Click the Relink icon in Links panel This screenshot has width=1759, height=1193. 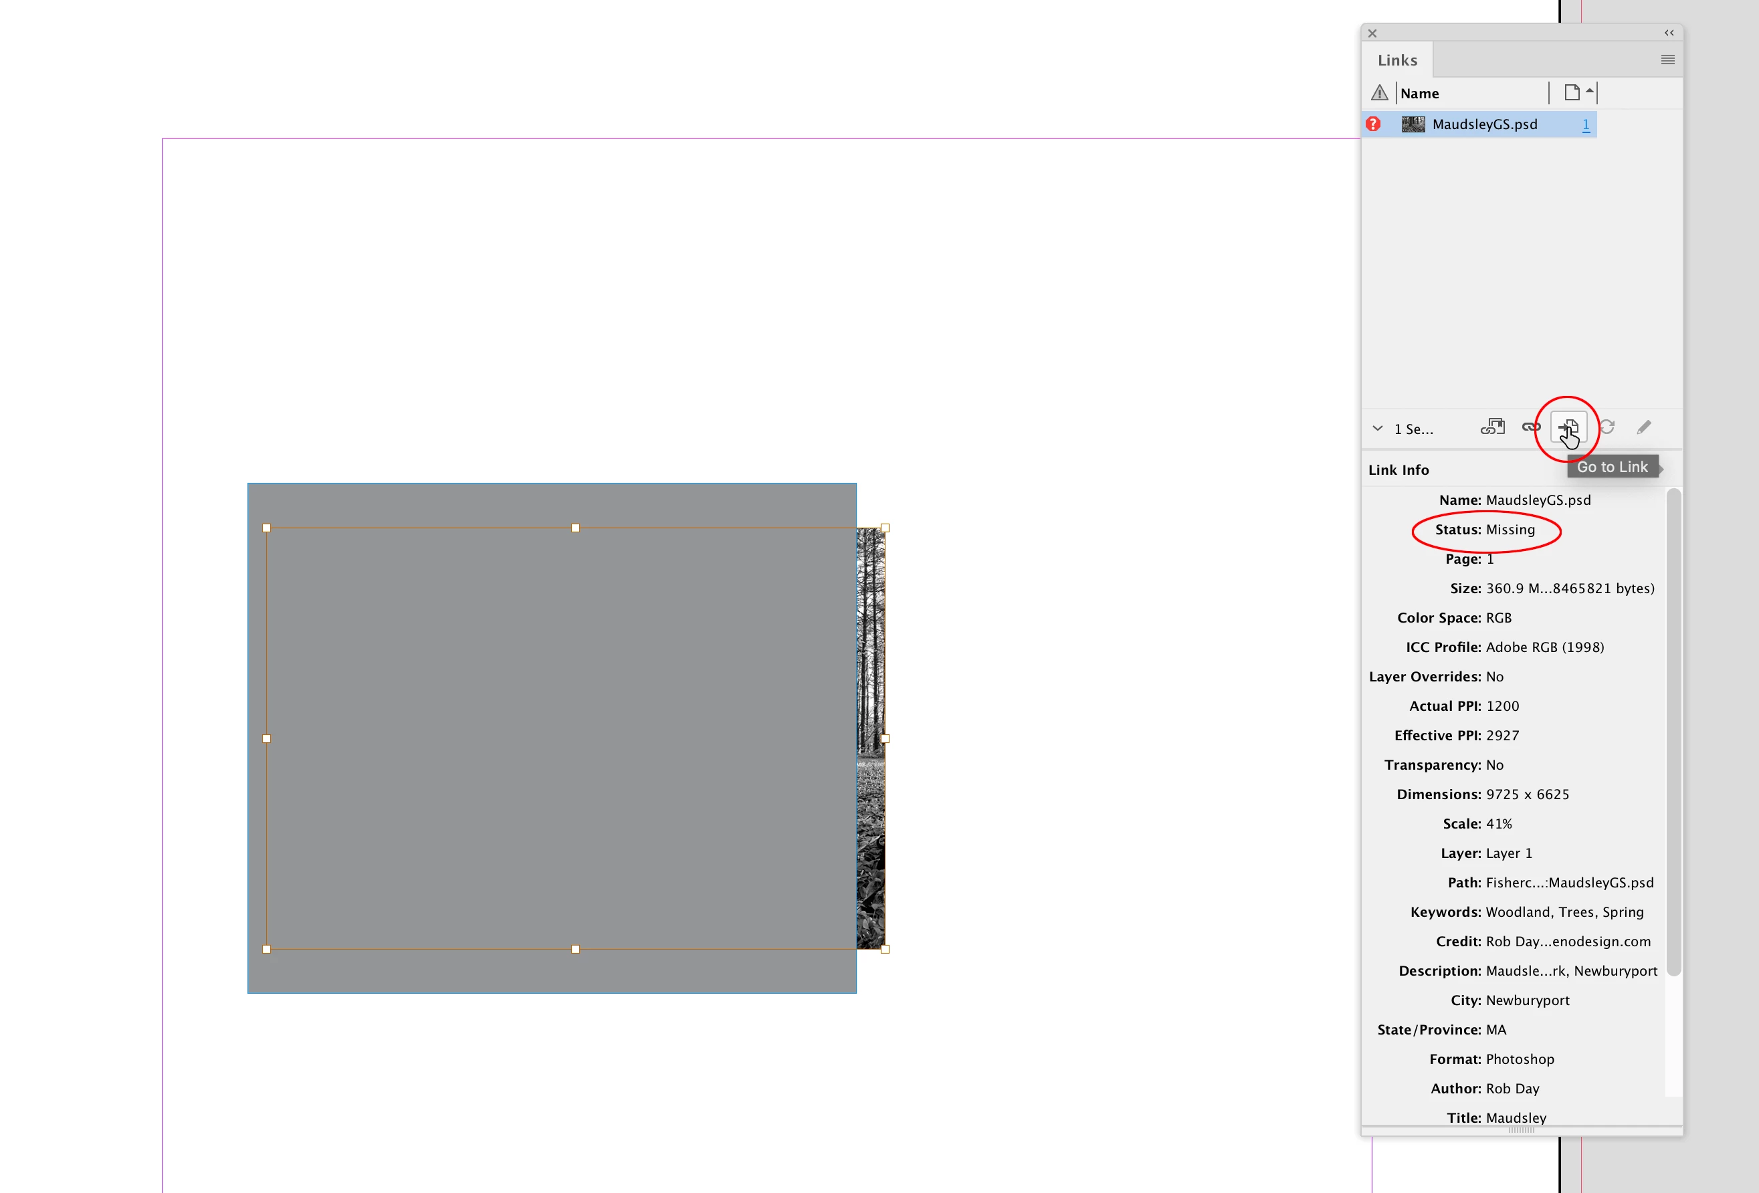point(1530,428)
